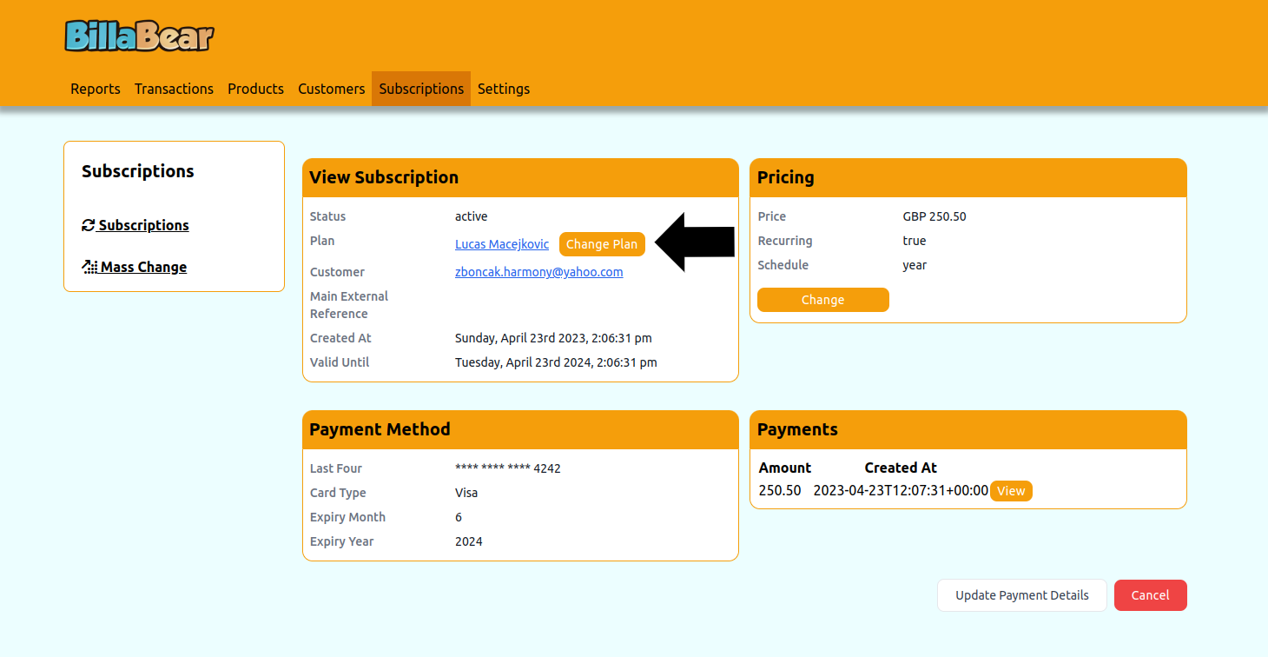Click the Last Four label

coord(336,468)
